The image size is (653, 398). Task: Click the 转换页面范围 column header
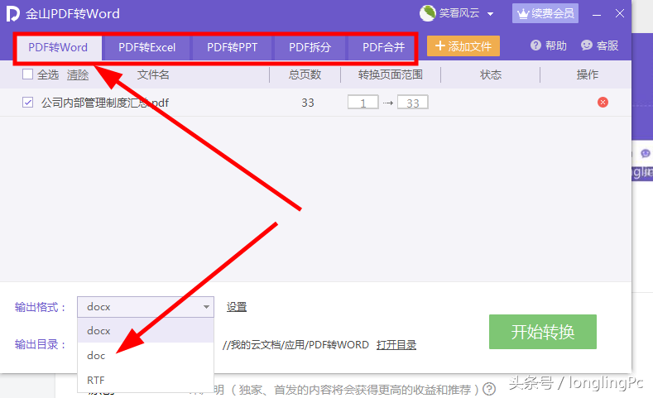coord(390,75)
